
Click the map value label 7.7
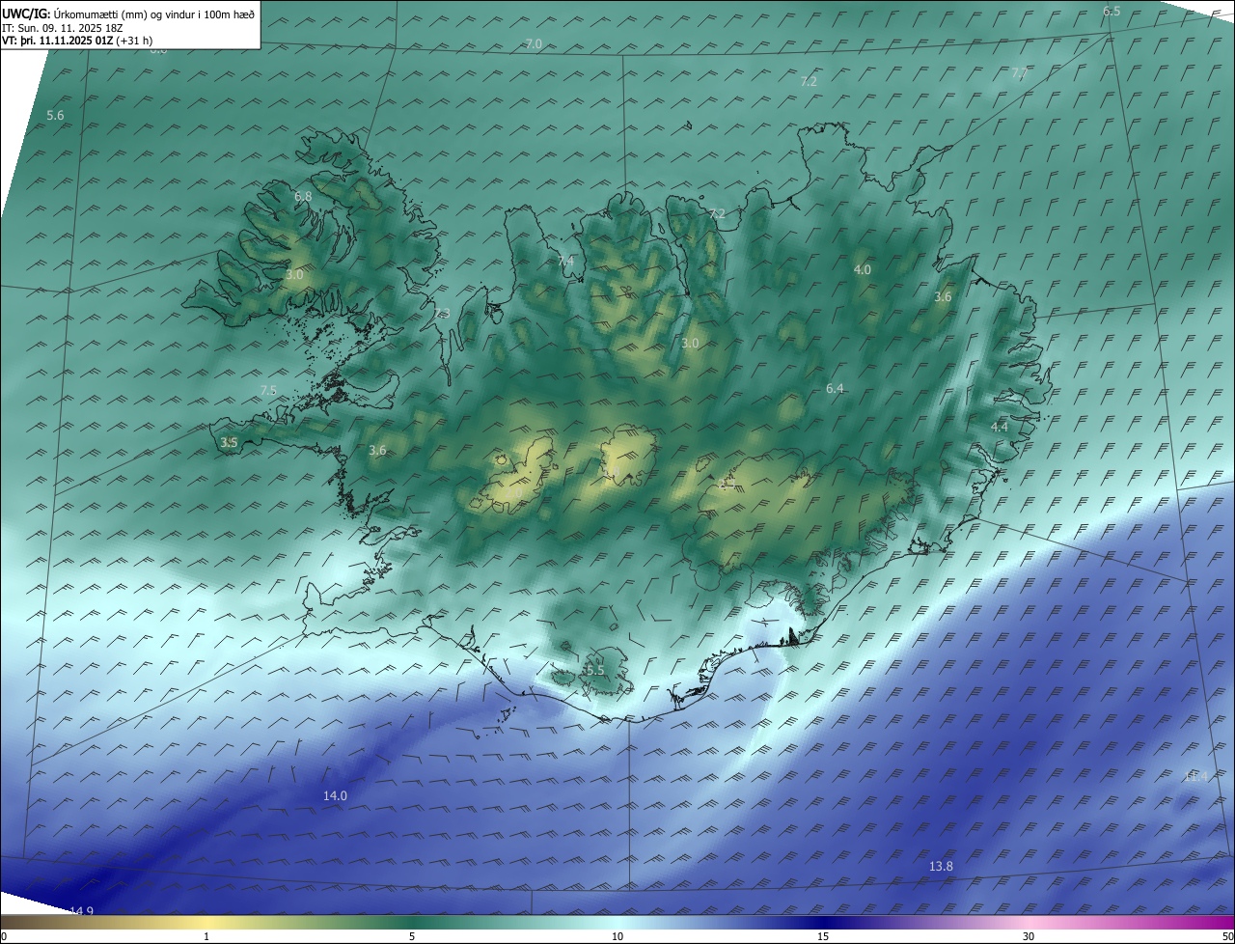point(1020,73)
